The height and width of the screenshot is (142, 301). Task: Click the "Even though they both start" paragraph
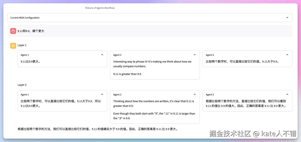coord(154,116)
